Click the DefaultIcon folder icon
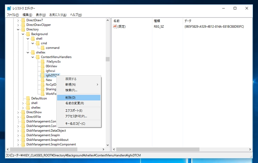258x163 pixels. coord(28,98)
